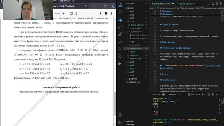Click the PDF viewer vertical scrollbar thumb
The image size is (224, 126).
pos(115,104)
